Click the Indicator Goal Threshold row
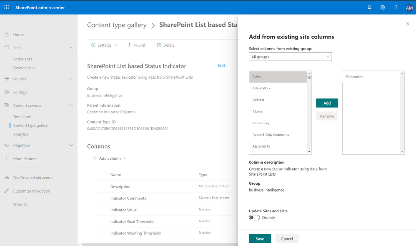Viewport: 416px width, 246px height. pos(167,221)
